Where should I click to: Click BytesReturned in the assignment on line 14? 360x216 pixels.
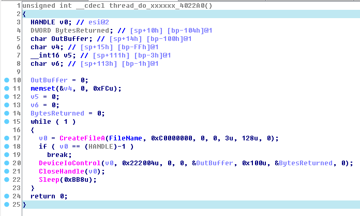pos(57,113)
